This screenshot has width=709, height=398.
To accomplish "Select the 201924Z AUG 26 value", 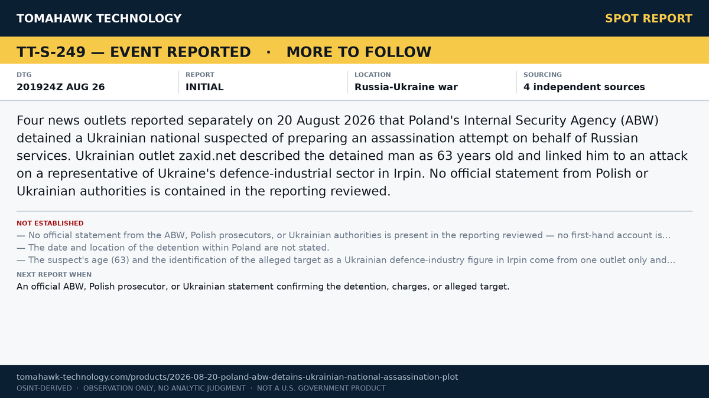I will pyautogui.click(x=61, y=87).
